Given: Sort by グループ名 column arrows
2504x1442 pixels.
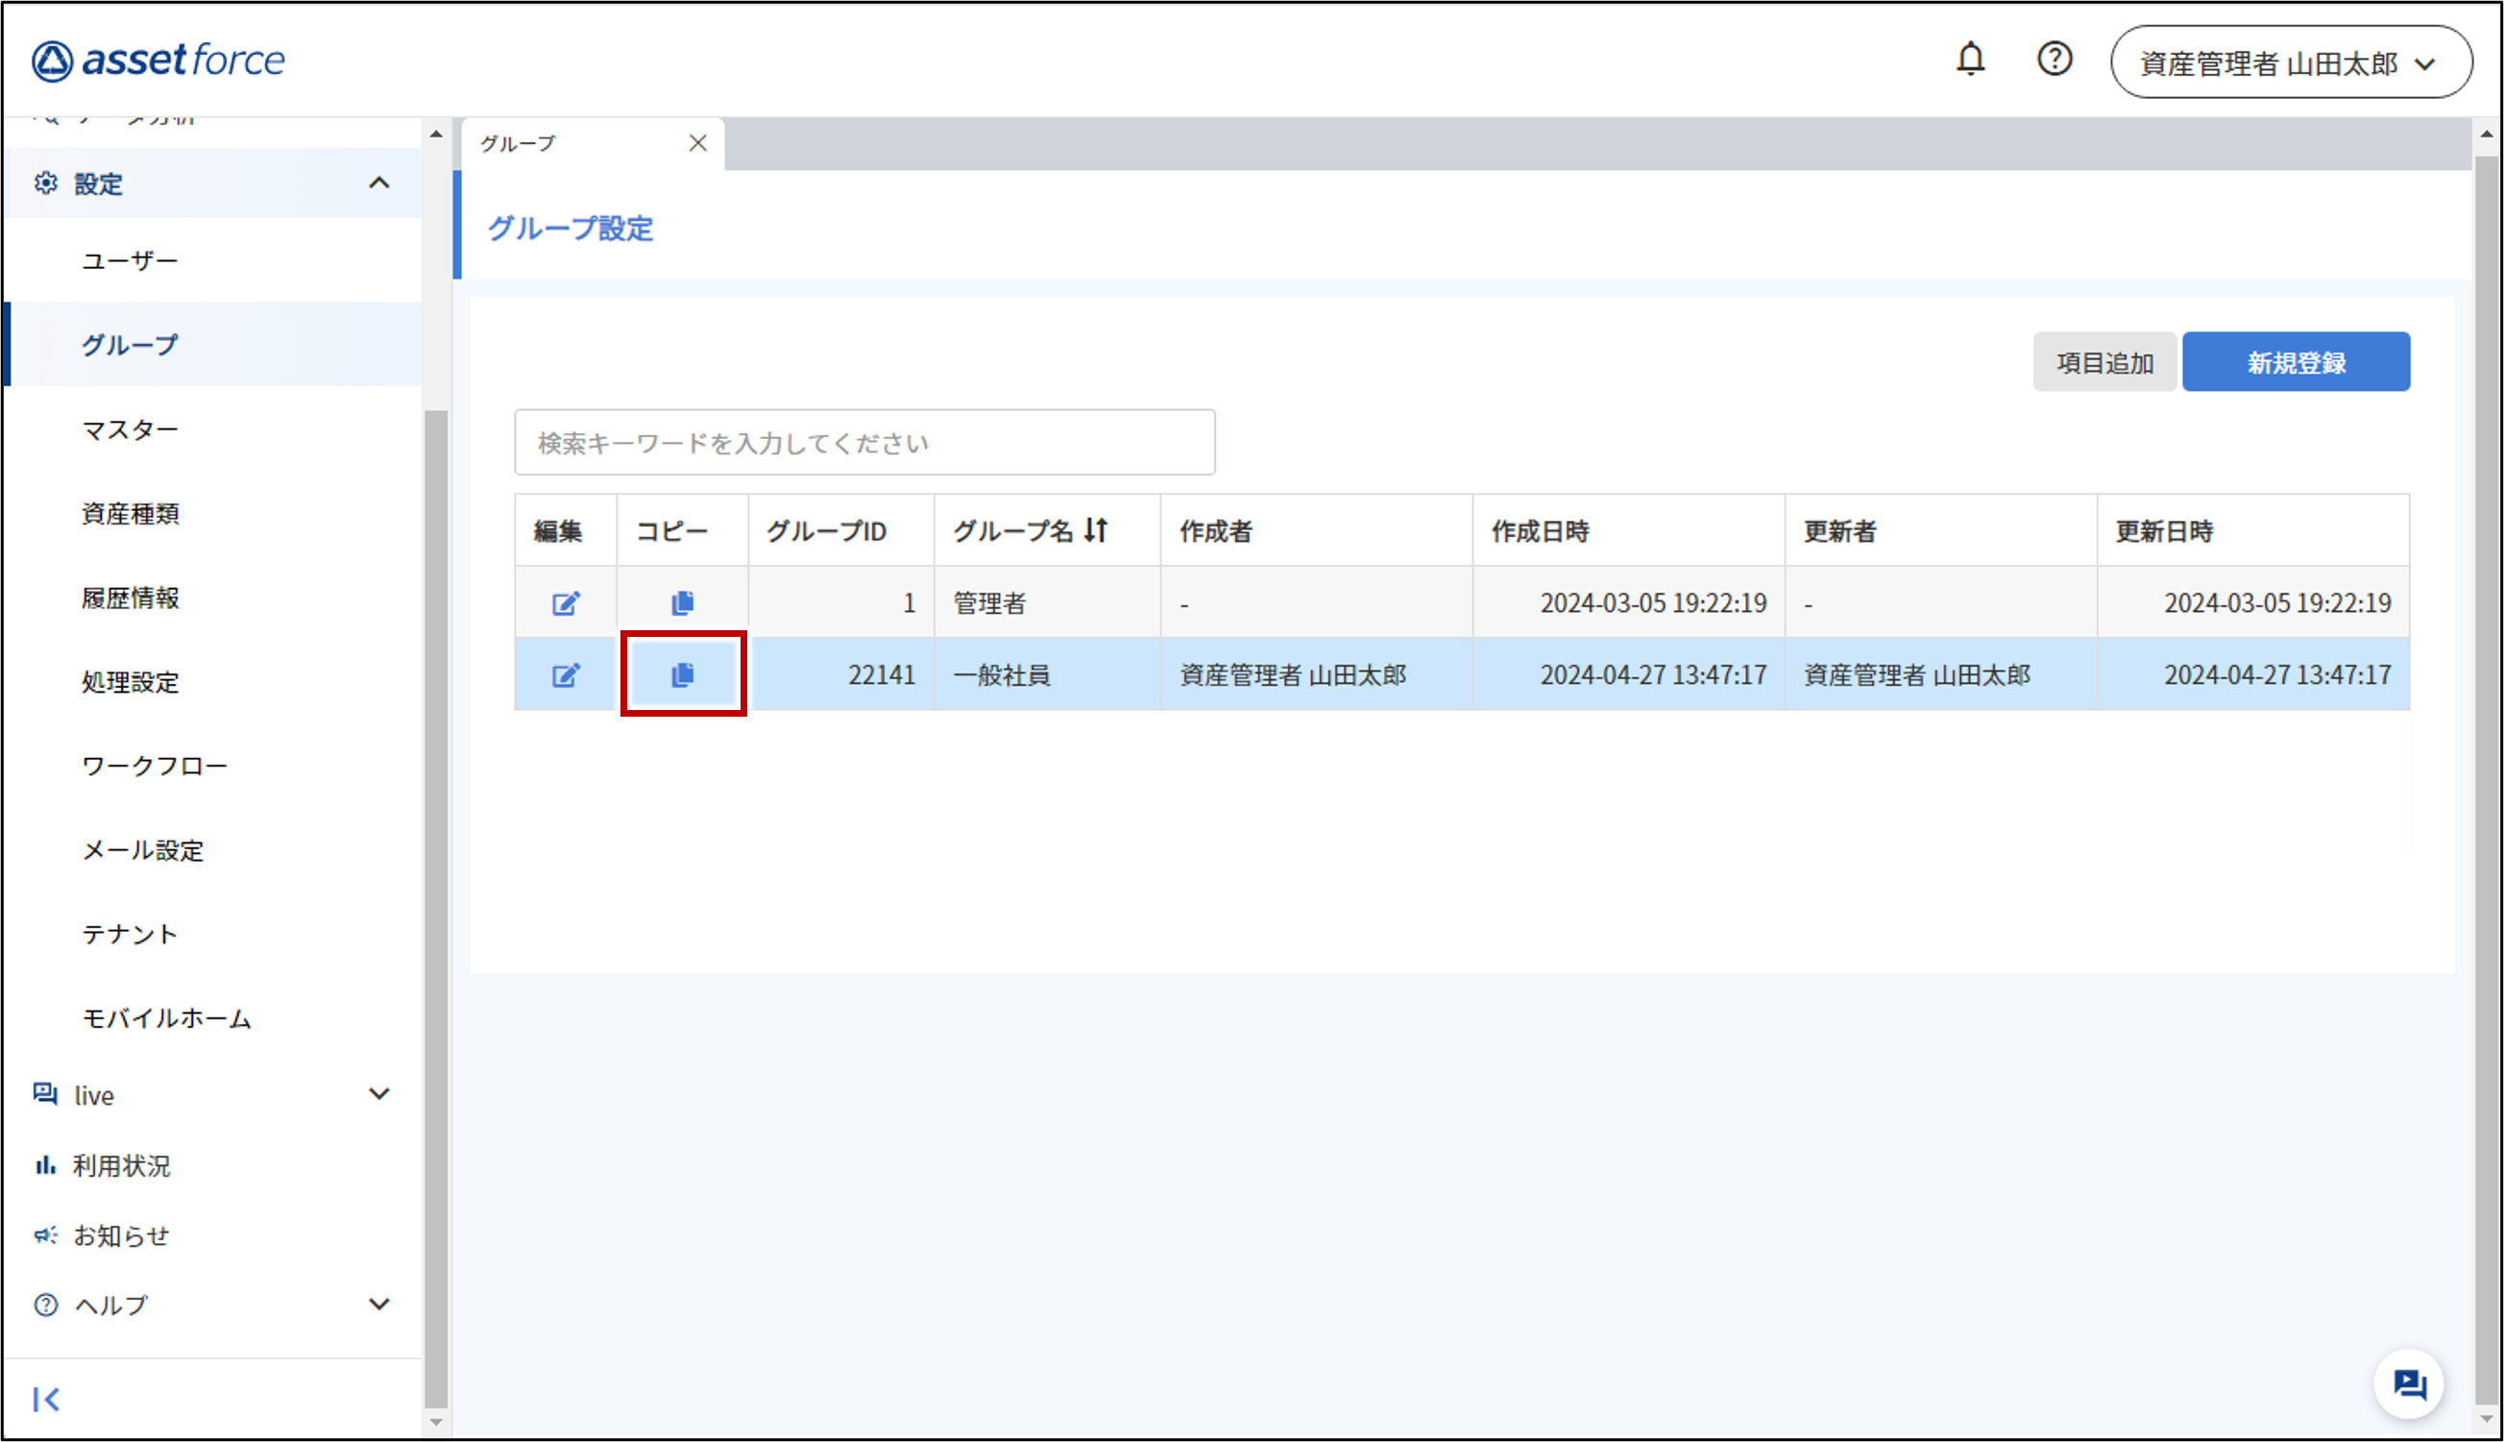Looking at the screenshot, I should 1095,531.
